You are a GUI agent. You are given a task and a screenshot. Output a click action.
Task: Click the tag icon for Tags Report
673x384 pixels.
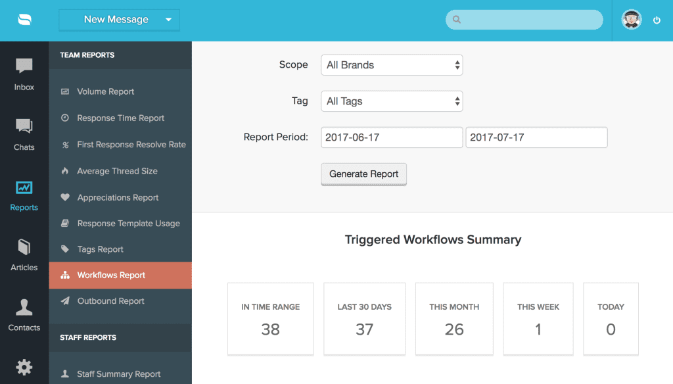[65, 249]
